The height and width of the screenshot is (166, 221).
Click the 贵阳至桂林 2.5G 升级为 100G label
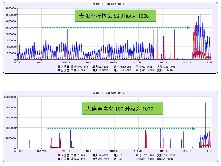(x=115, y=16)
